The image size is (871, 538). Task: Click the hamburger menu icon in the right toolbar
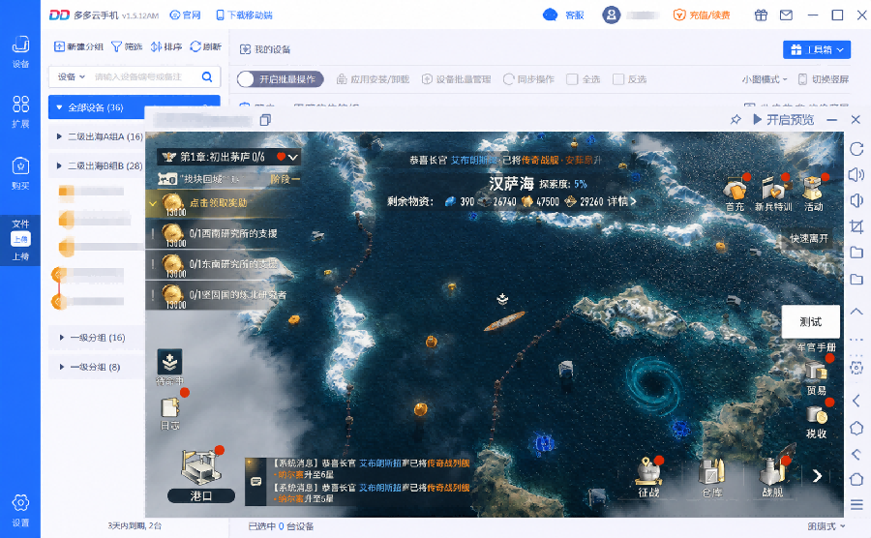tap(856, 505)
